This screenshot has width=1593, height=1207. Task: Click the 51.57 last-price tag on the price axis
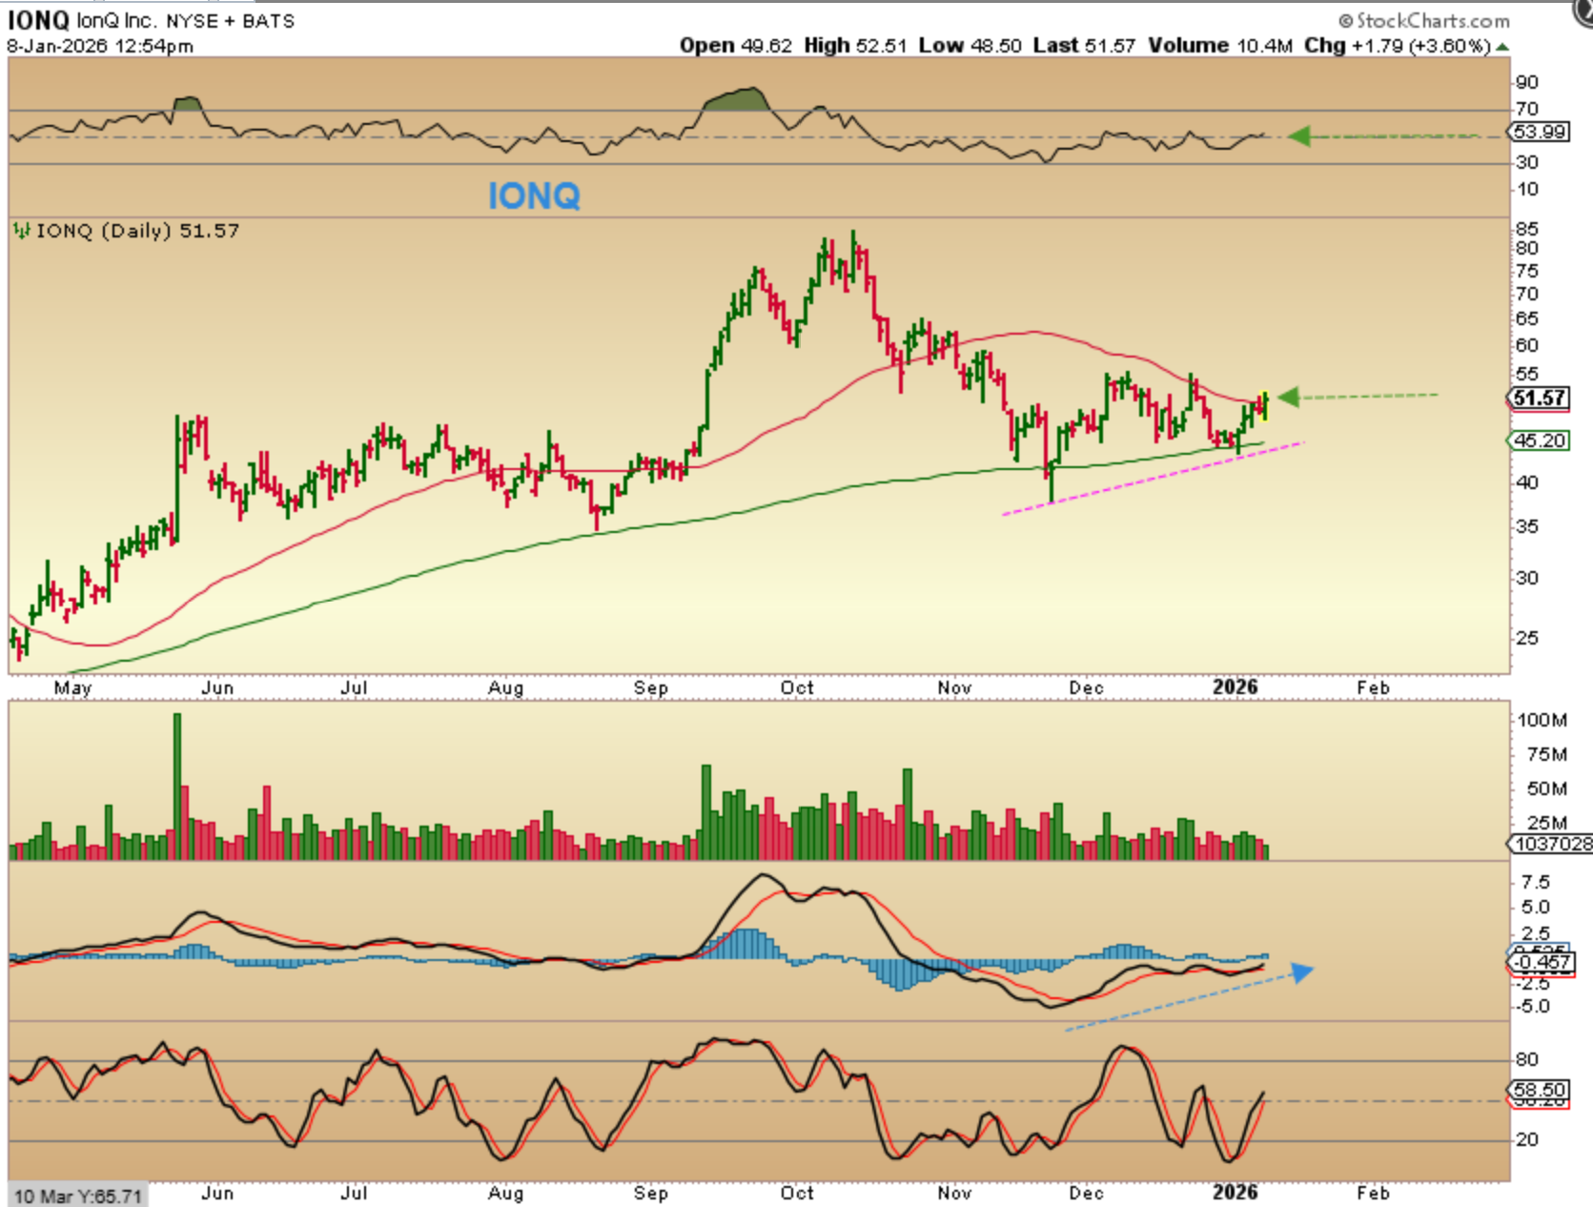pos(1539,399)
